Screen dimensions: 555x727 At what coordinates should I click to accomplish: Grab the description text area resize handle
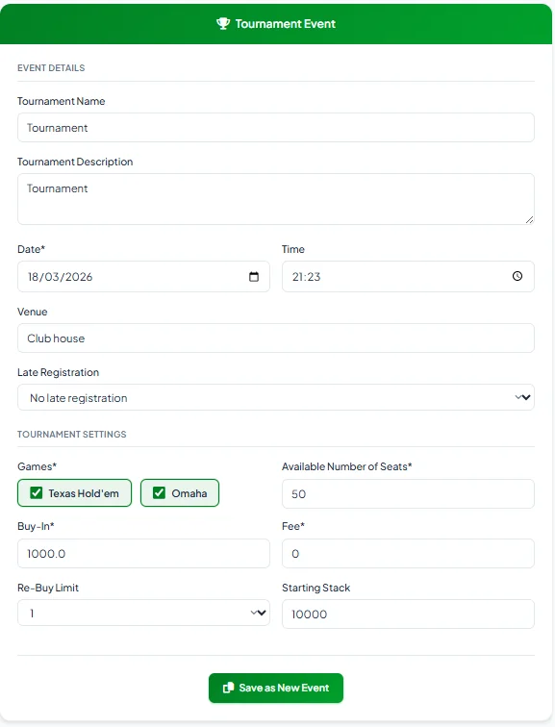[529, 220]
